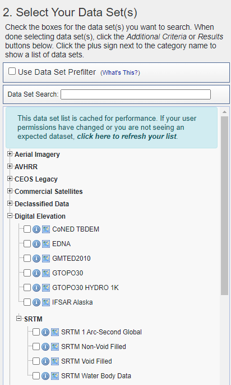Click here to refresh your list link
Viewport: 231px width, 385px height.
tap(127, 136)
